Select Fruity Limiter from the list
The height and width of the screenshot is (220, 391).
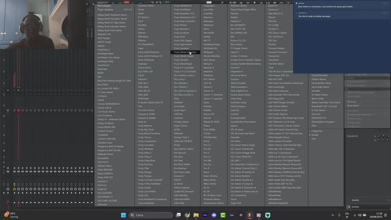[x=144, y=188]
